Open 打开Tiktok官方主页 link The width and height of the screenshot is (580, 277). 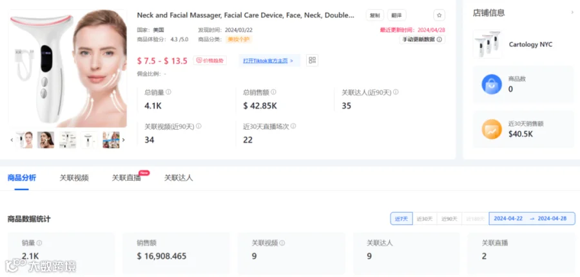pos(268,60)
